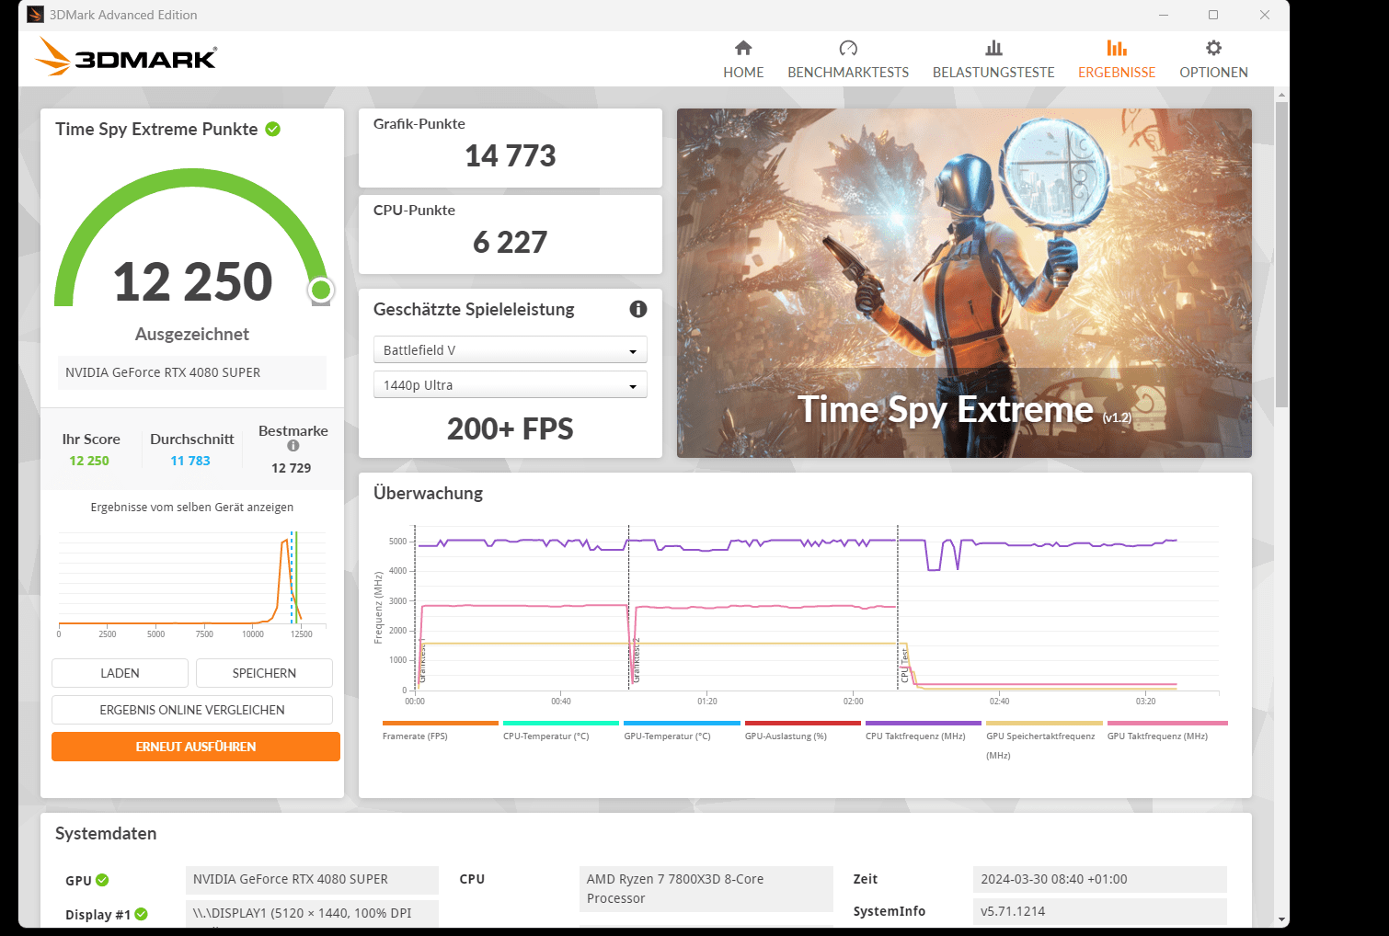Image resolution: width=1389 pixels, height=936 pixels.
Task: Click the Time Spy Extreme artwork thumbnail
Action: pyautogui.click(x=964, y=283)
